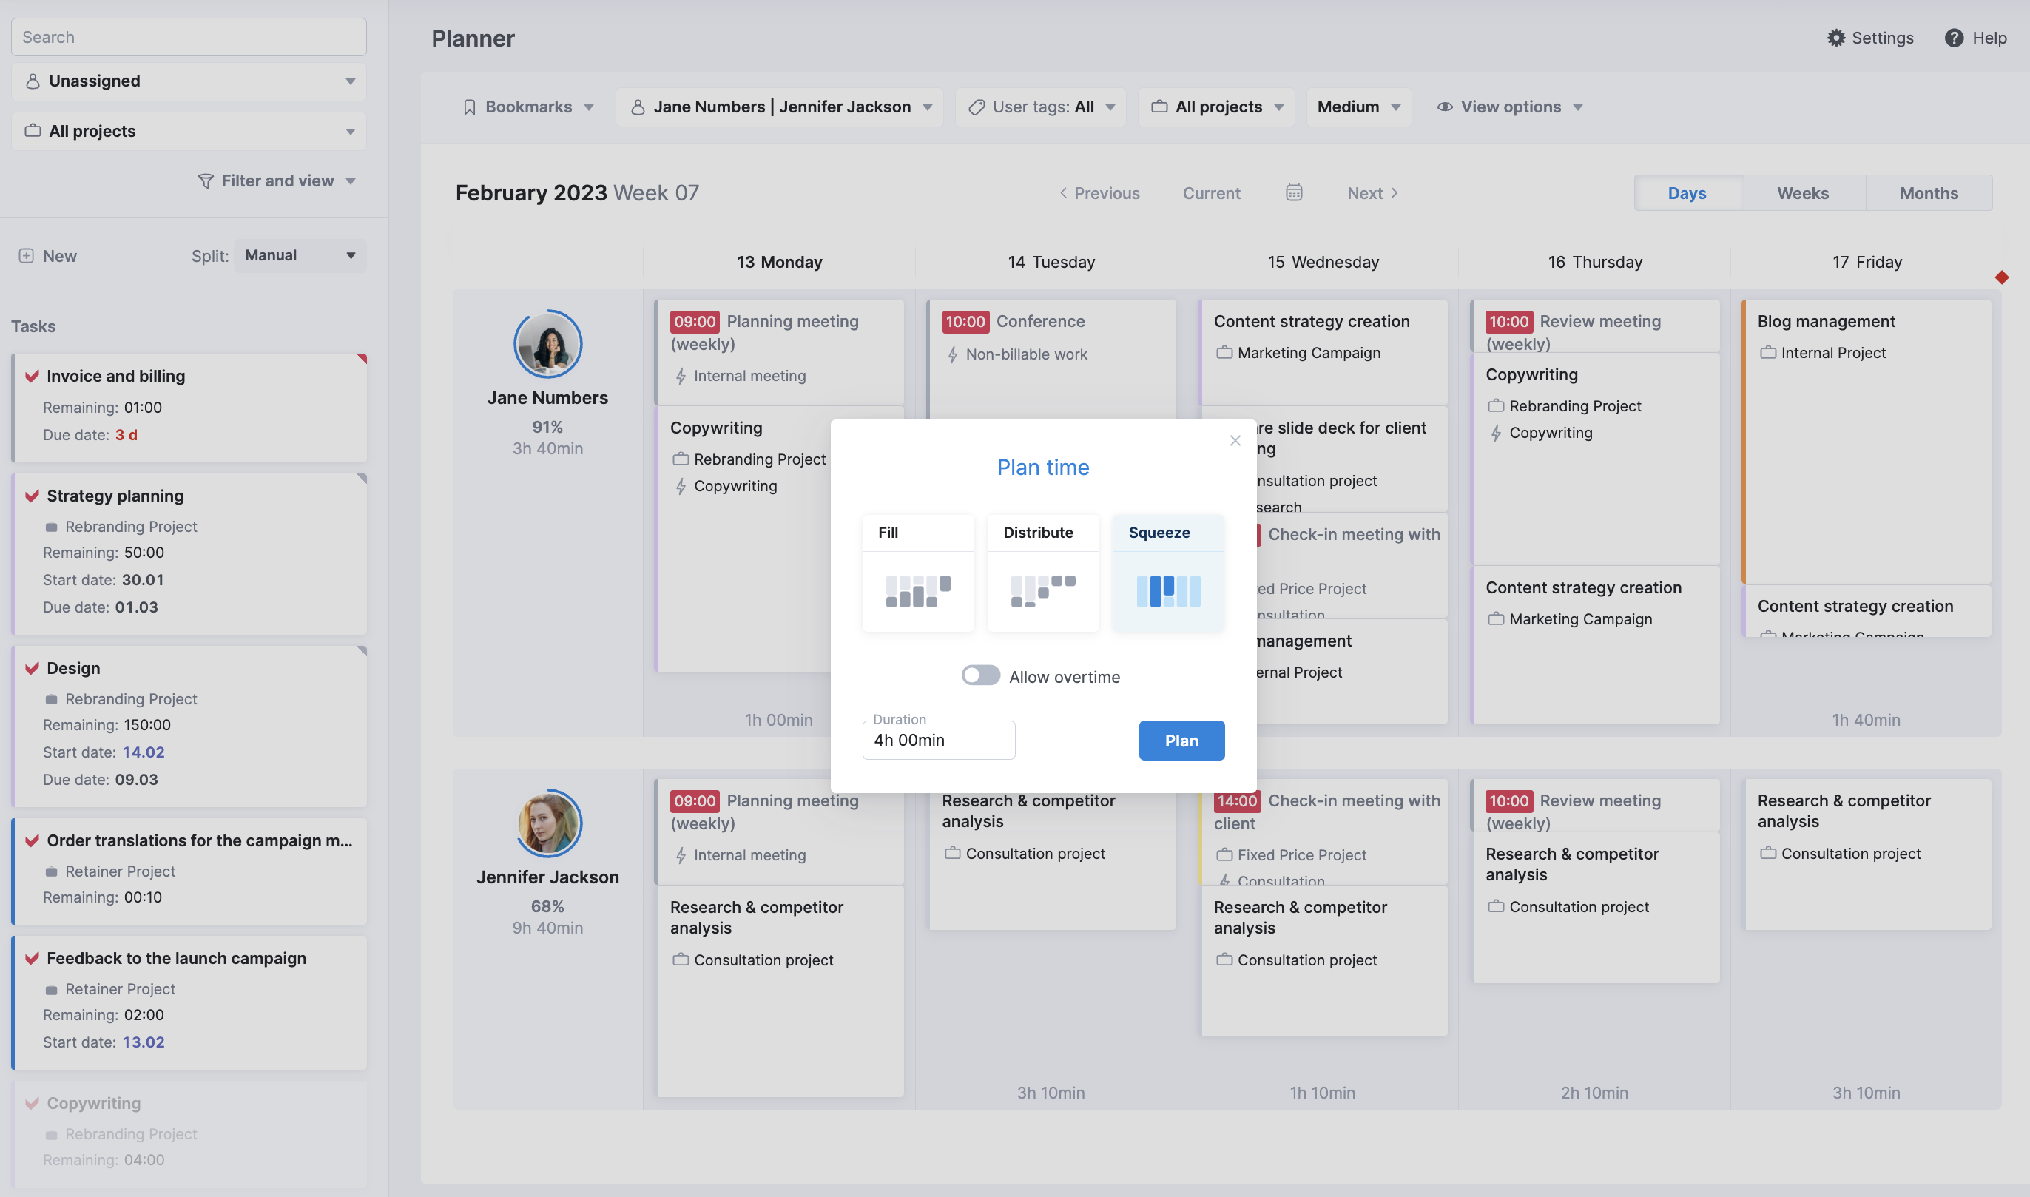This screenshot has height=1197, width=2030.
Task: Expand the Jane Numbers user dropdown
Action: (930, 106)
